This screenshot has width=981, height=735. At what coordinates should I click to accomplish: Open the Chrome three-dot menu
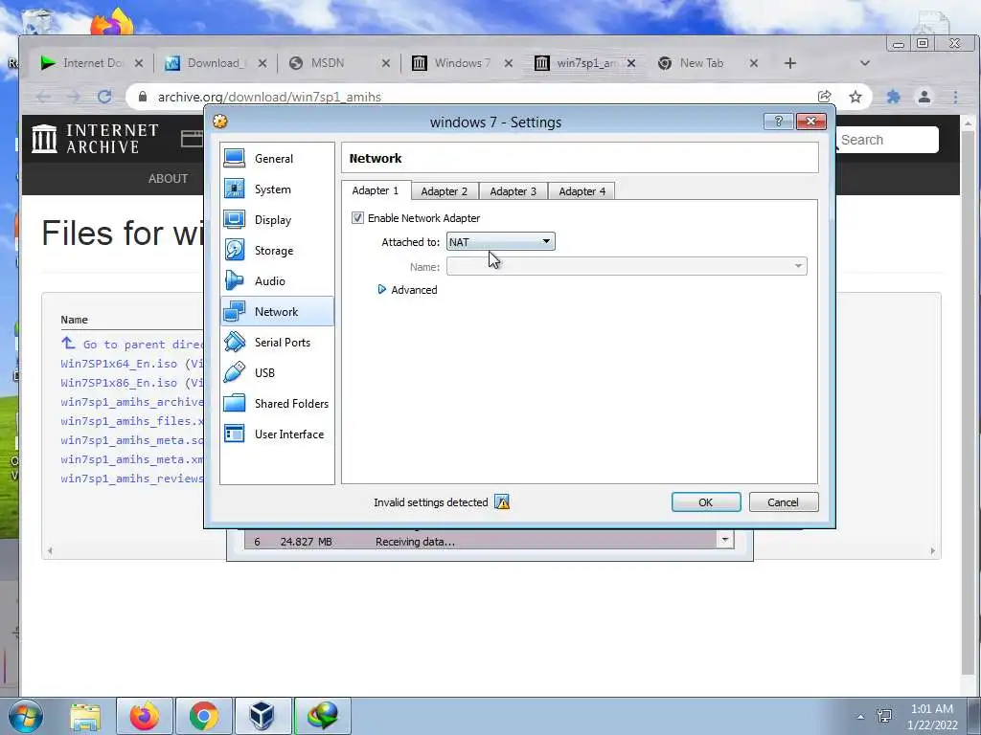pyautogui.click(x=955, y=97)
